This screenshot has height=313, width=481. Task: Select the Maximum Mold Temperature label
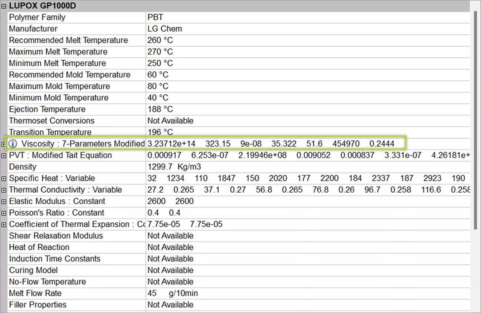[59, 86]
